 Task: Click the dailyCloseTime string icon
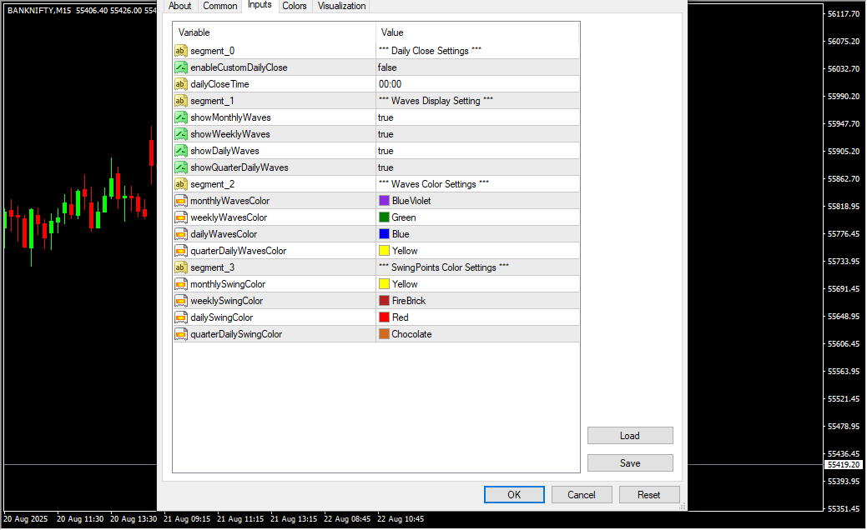click(x=180, y=84)
